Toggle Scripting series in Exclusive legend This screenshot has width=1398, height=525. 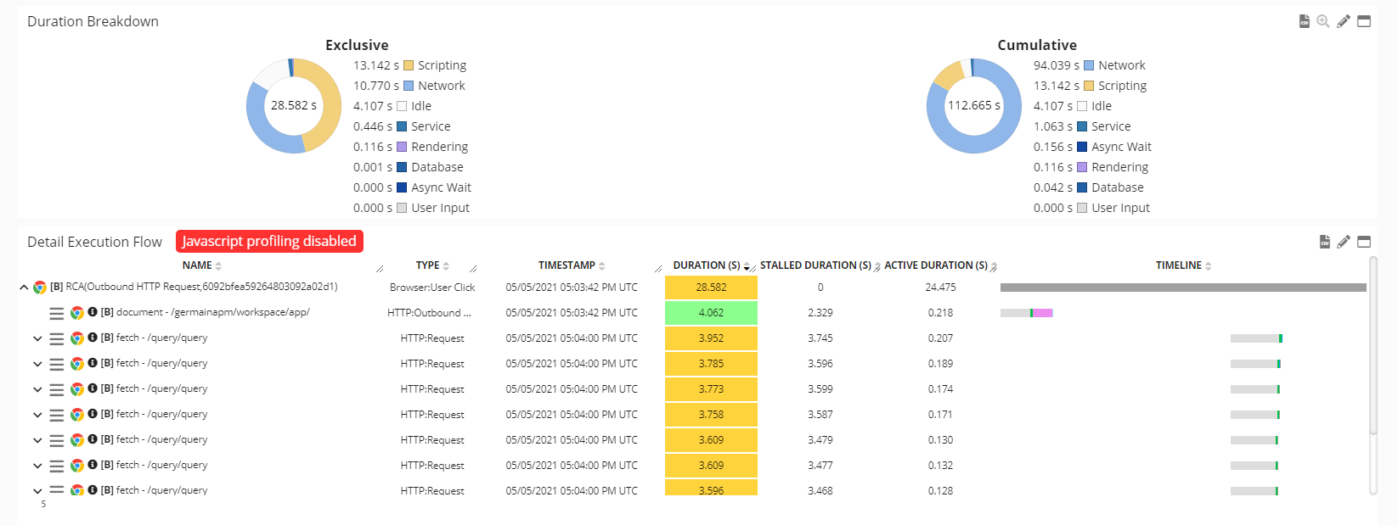click(x=434, y=65)
